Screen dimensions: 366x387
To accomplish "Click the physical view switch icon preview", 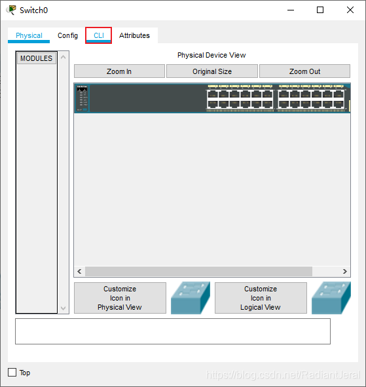I will (x=191, y=298).
